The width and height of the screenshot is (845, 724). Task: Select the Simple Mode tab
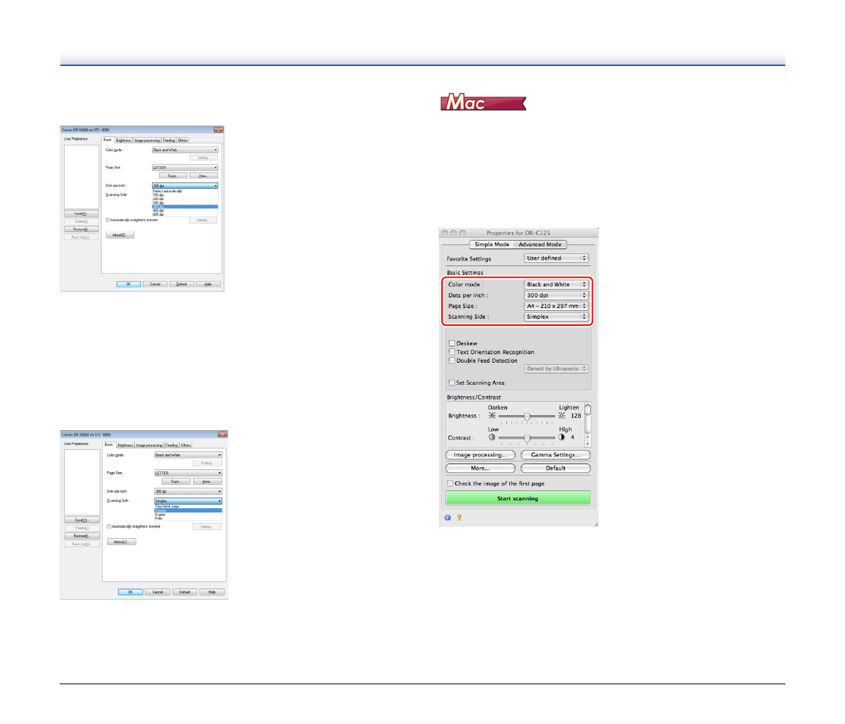(492, 244)
